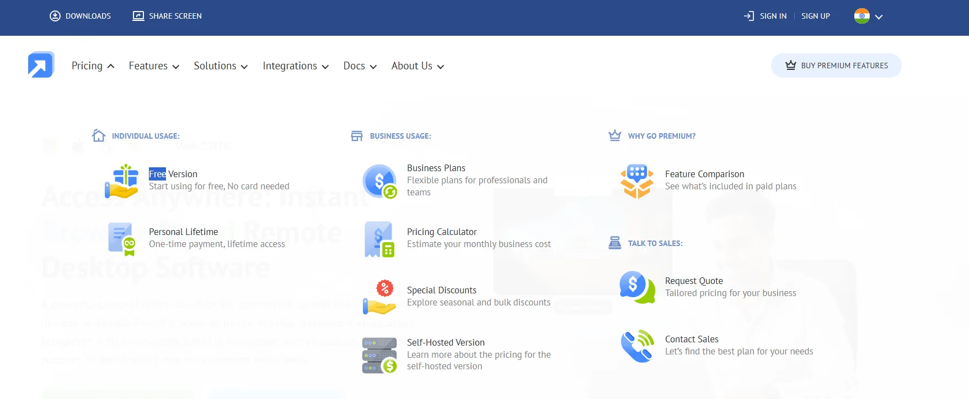Viewport: 969px width, 399px height.
Task: Click the Sign In arrow icon
Action: tap(749, 16)
